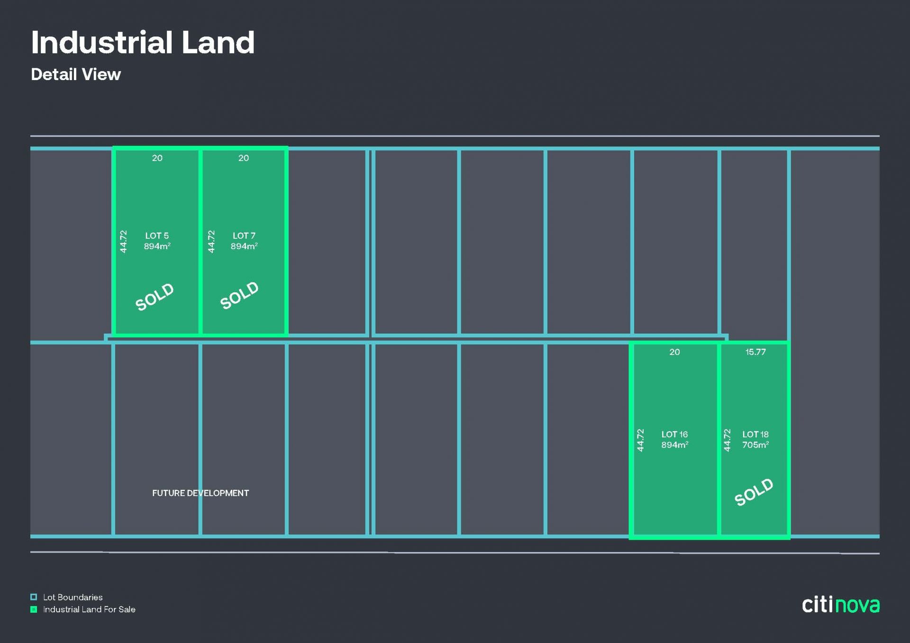Click the SOLD stamp on Lot 5

click(x=155, y=297)
